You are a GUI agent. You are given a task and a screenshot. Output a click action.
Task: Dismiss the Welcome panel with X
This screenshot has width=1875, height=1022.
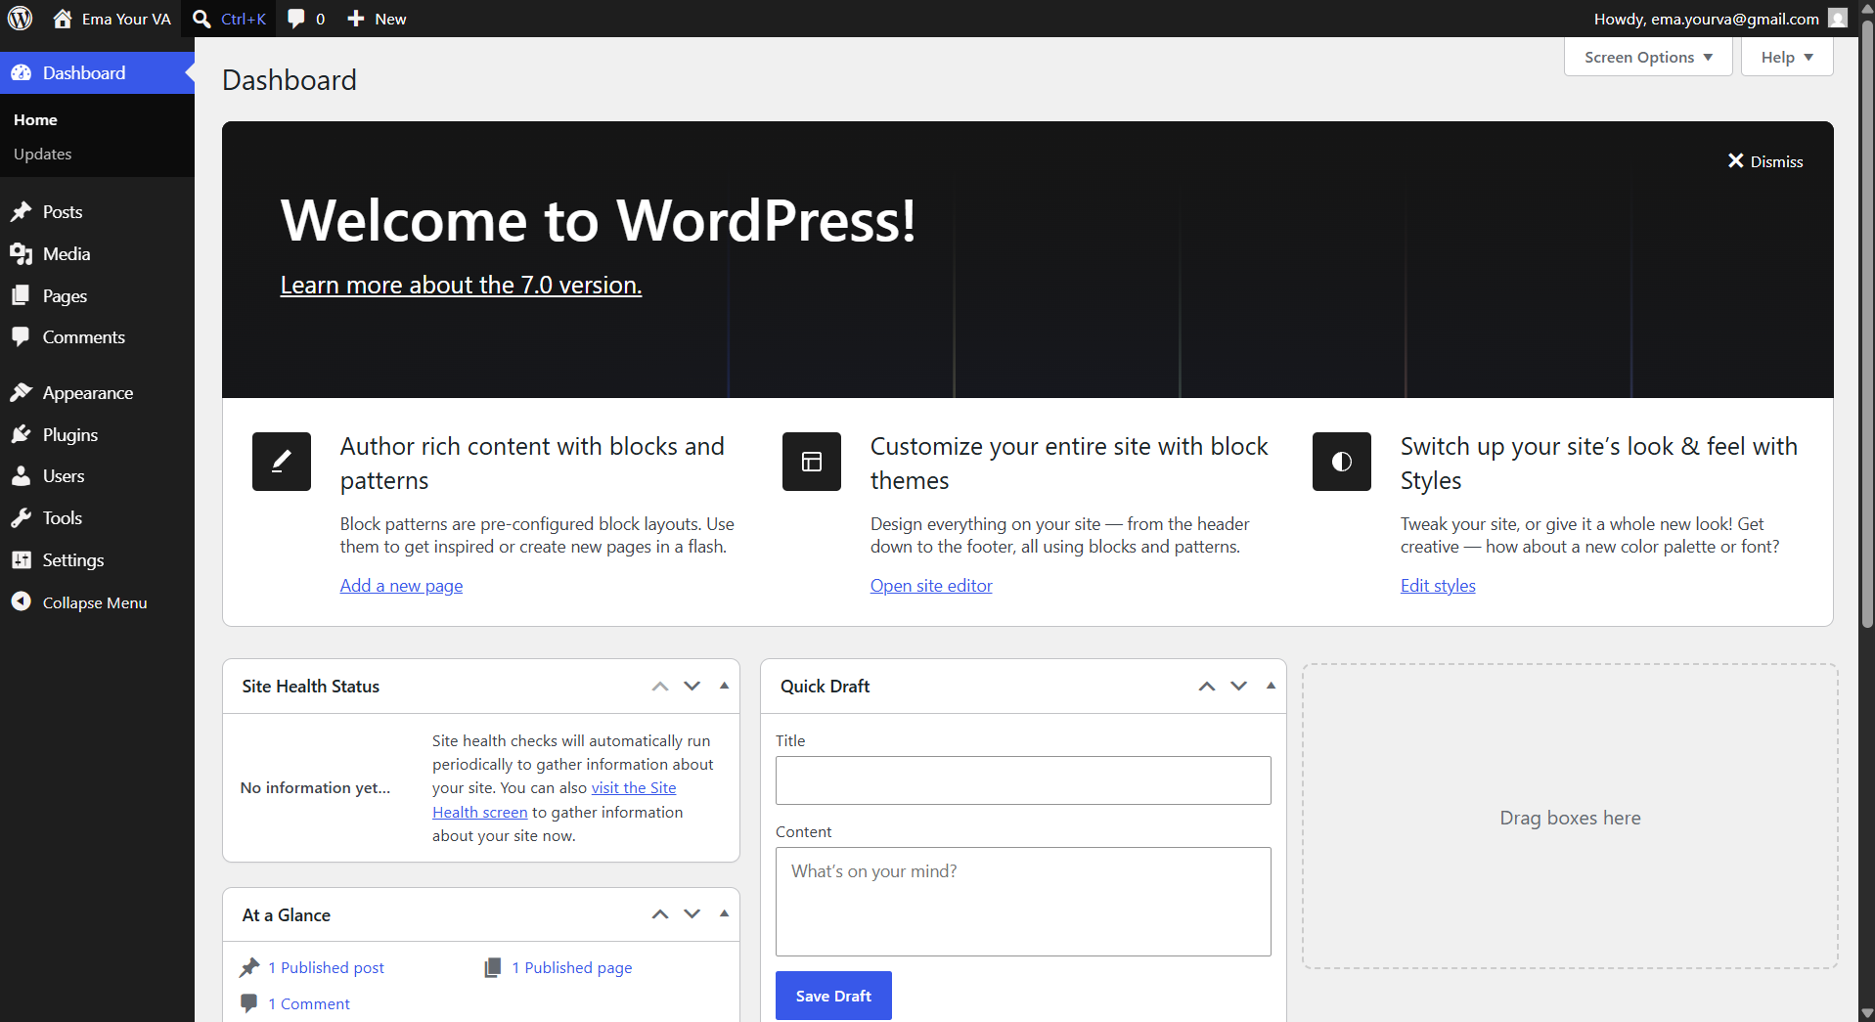point(1764,161)
